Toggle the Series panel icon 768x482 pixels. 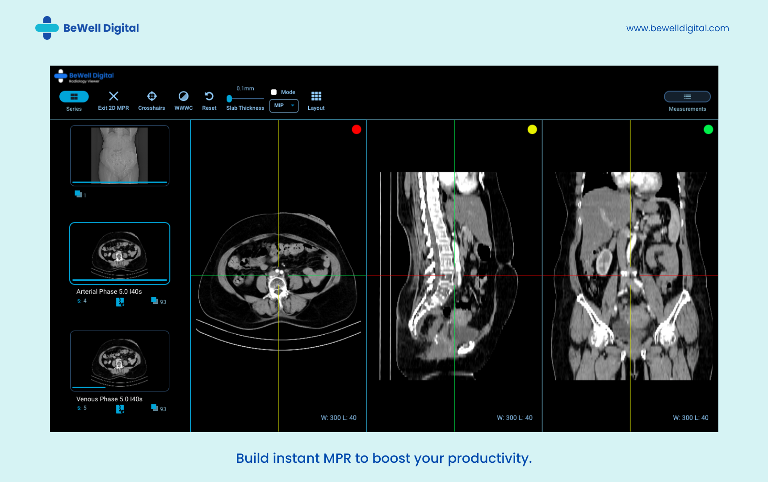click(74, 96)
